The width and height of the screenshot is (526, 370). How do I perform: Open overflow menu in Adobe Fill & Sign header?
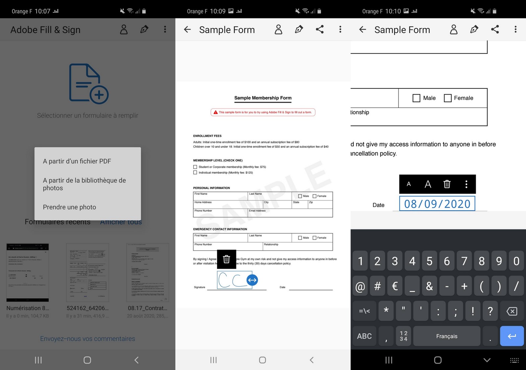[x=165, y=30]
